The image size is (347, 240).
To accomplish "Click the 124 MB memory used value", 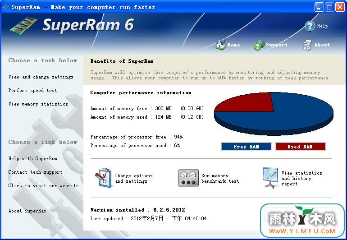I will point(163,117).
